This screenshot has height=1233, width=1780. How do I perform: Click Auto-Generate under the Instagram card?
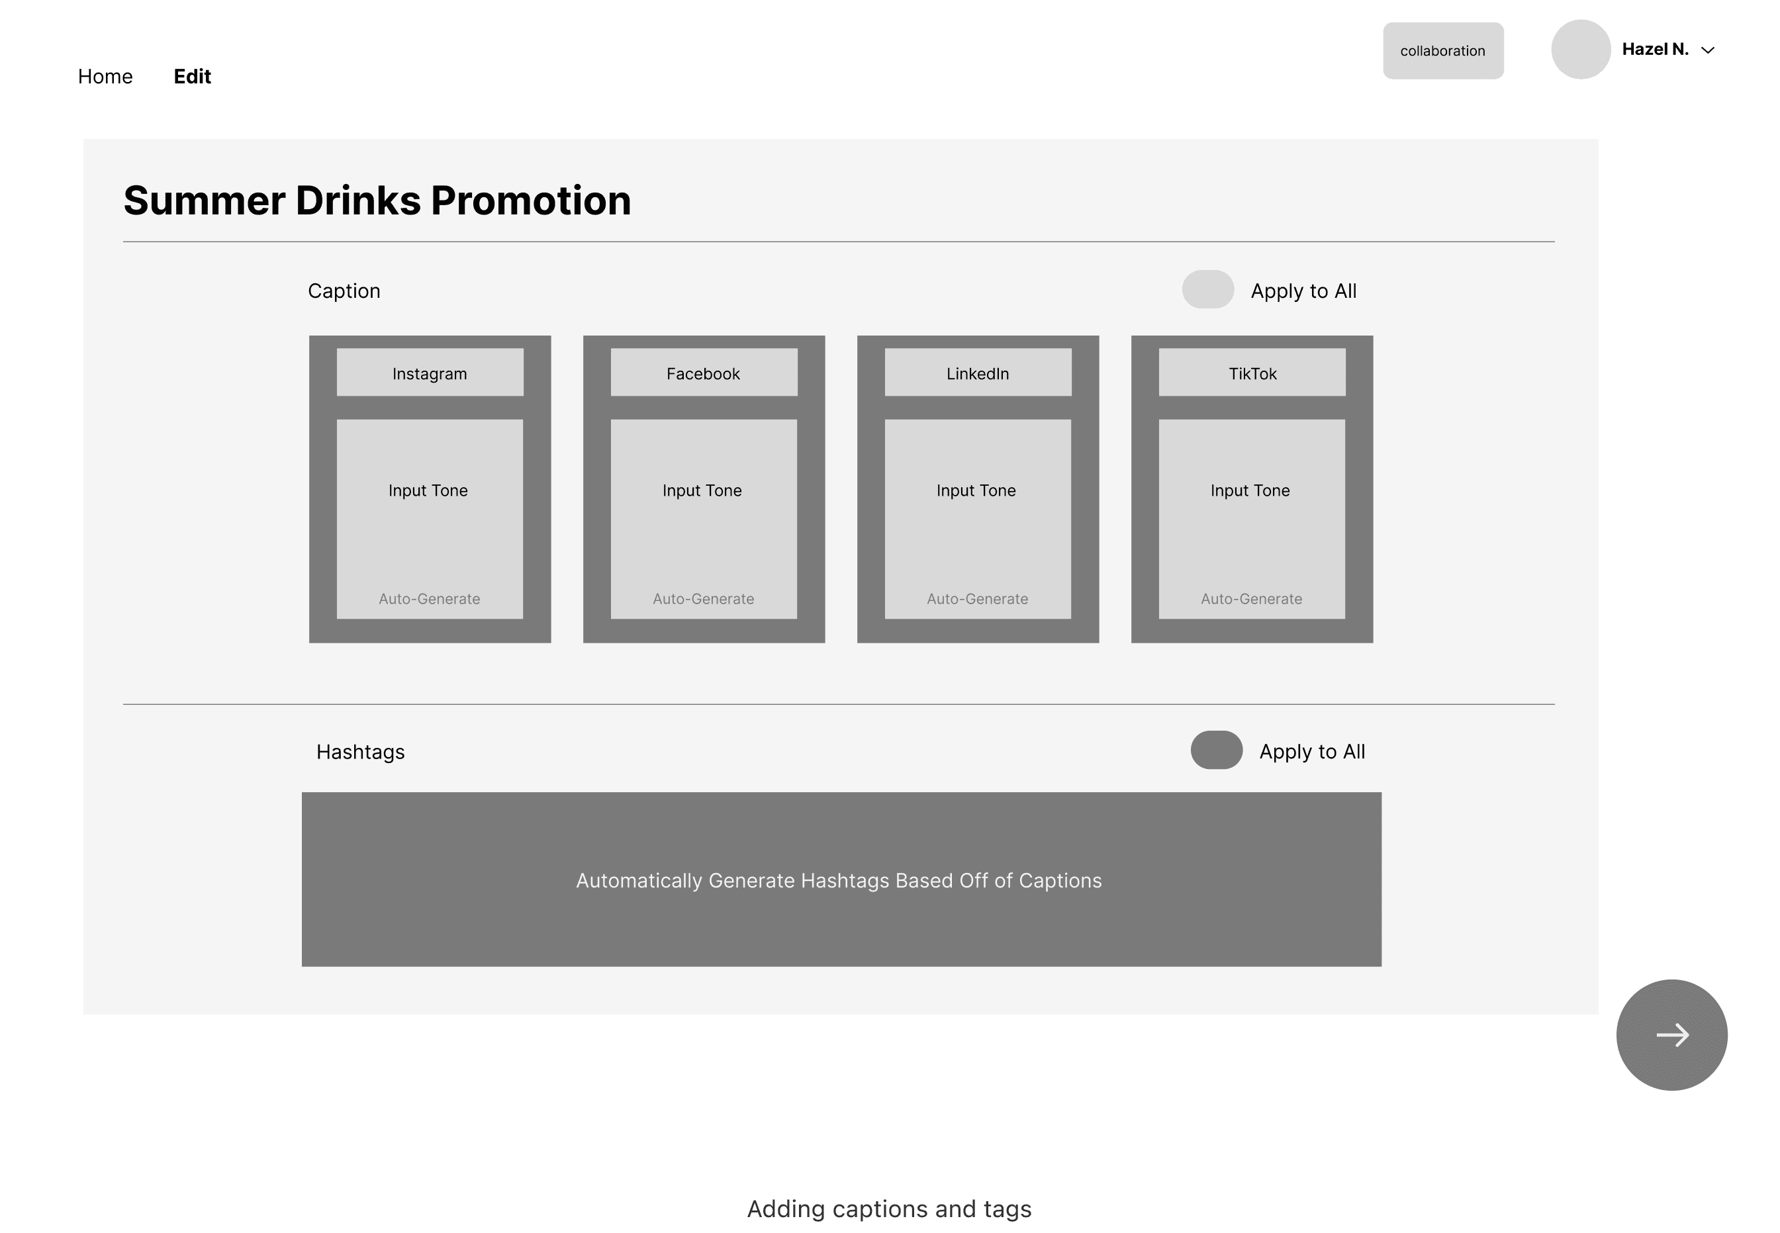click(430, 599)
